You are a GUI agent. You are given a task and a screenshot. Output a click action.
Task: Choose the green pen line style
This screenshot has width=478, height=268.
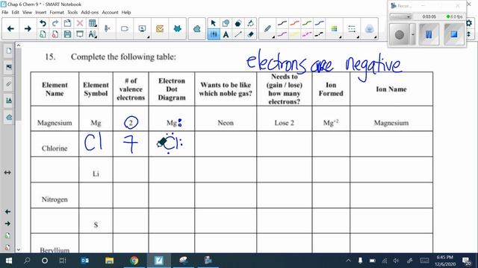click(307, 23)
